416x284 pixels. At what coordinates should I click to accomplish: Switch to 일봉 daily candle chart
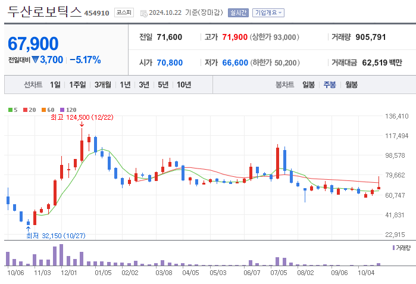click(308, 85)
